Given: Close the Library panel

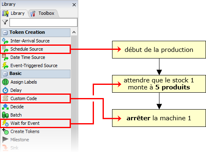Looking at the screenshot, I should tap(74, 5).
